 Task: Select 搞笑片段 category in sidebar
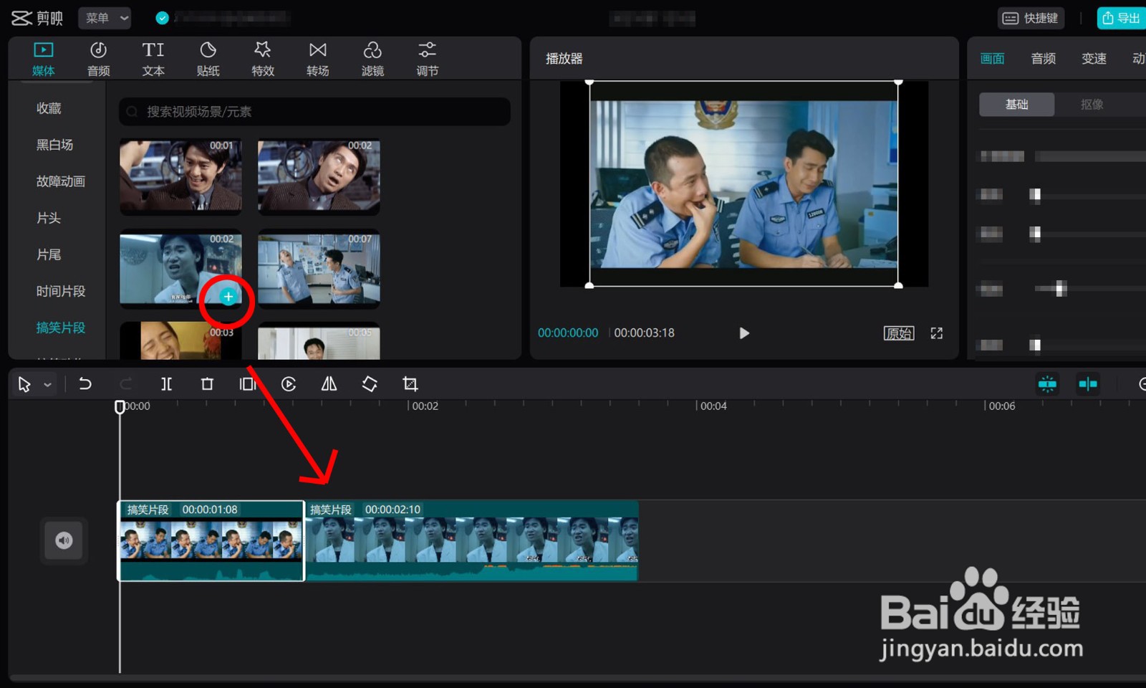[x=61, y=328]
